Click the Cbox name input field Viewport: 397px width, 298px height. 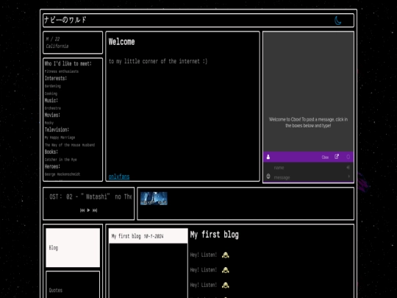point(309,168)
